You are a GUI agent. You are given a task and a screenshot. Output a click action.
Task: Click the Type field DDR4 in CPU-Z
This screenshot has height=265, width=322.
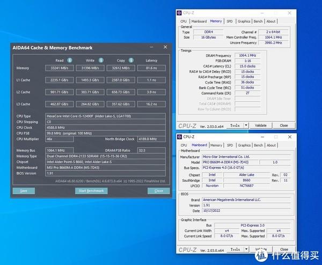coord(208,32)
